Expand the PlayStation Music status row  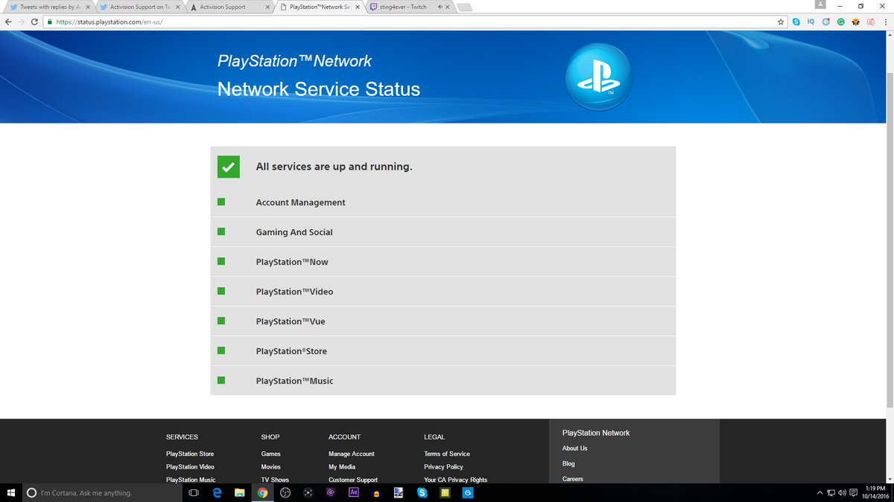(443, 381)
